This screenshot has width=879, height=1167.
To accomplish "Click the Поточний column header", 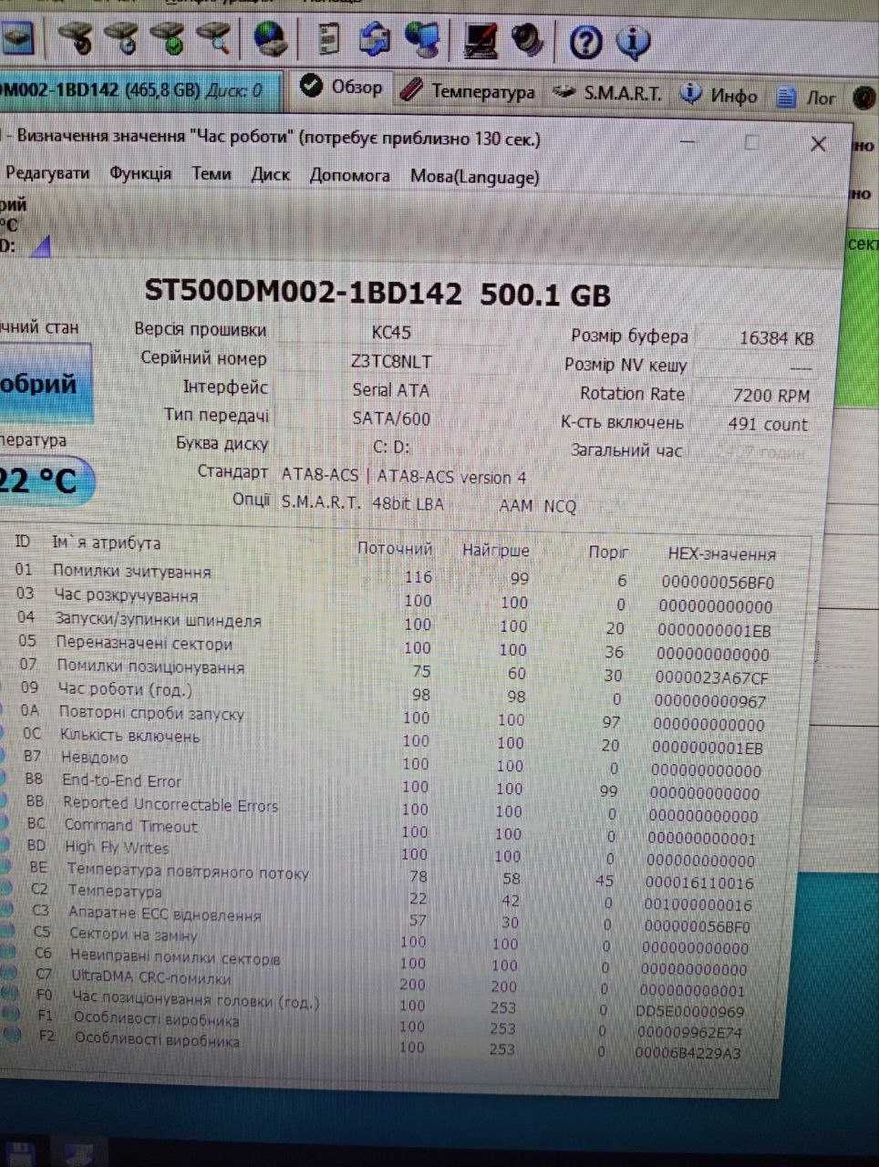I will [394, 548].
